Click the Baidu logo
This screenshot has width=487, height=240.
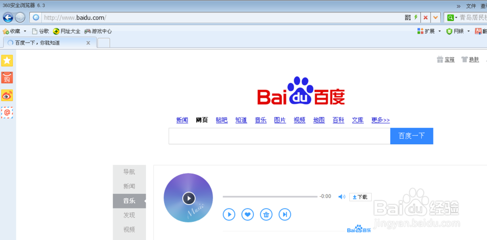point(301,91)
